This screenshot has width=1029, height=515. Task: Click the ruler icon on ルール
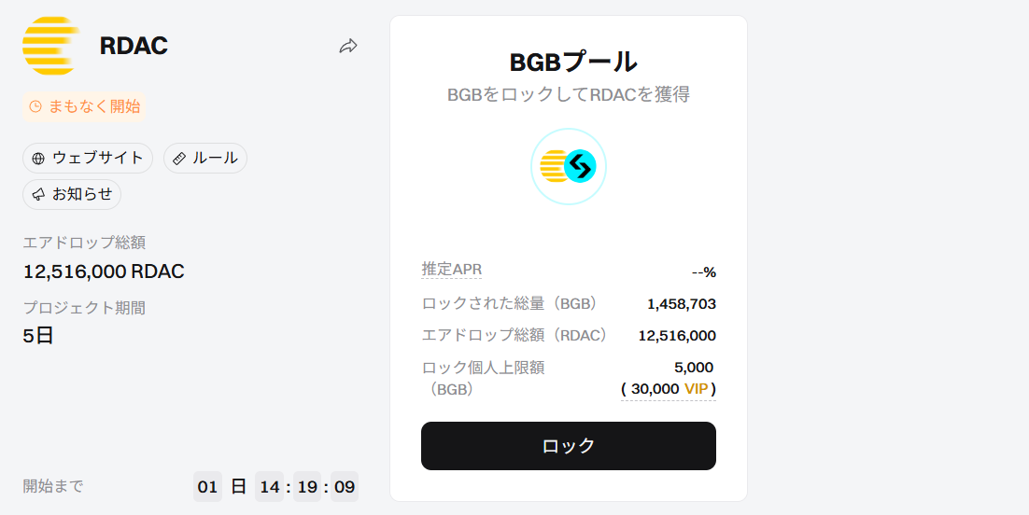point(179,159)
